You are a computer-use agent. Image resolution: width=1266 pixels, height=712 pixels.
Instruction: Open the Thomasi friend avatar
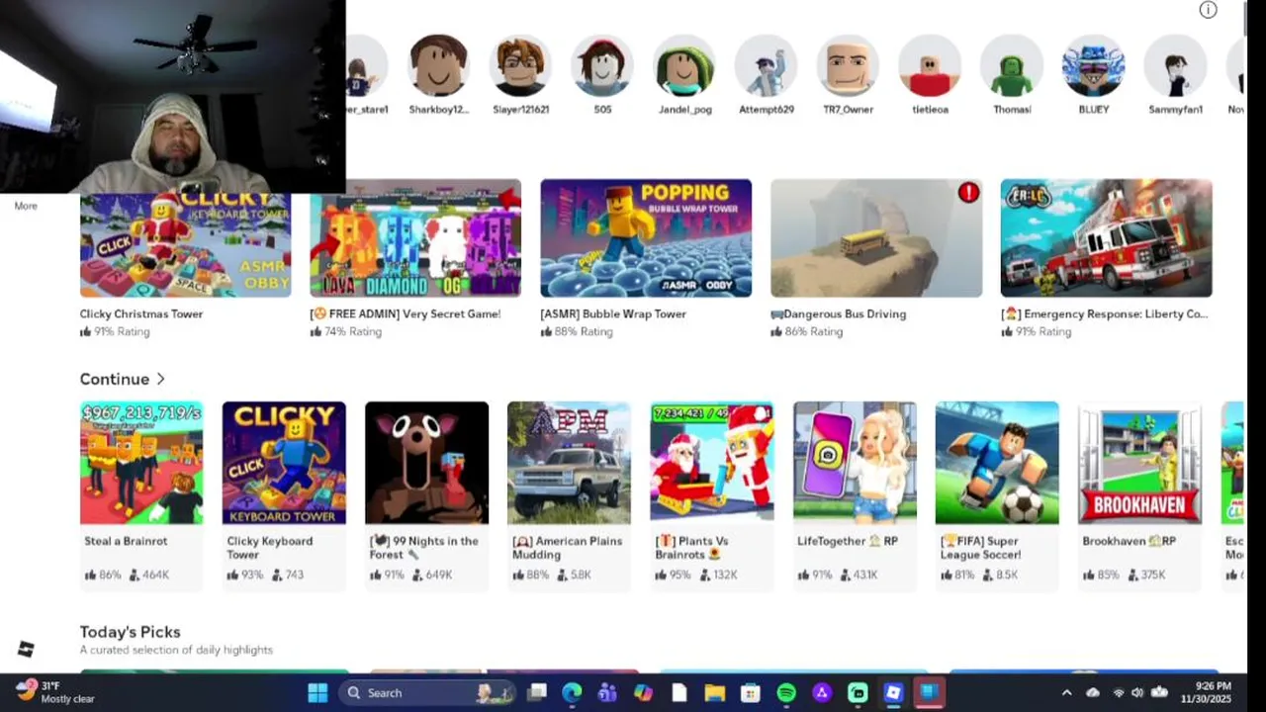coord(1012,65)
